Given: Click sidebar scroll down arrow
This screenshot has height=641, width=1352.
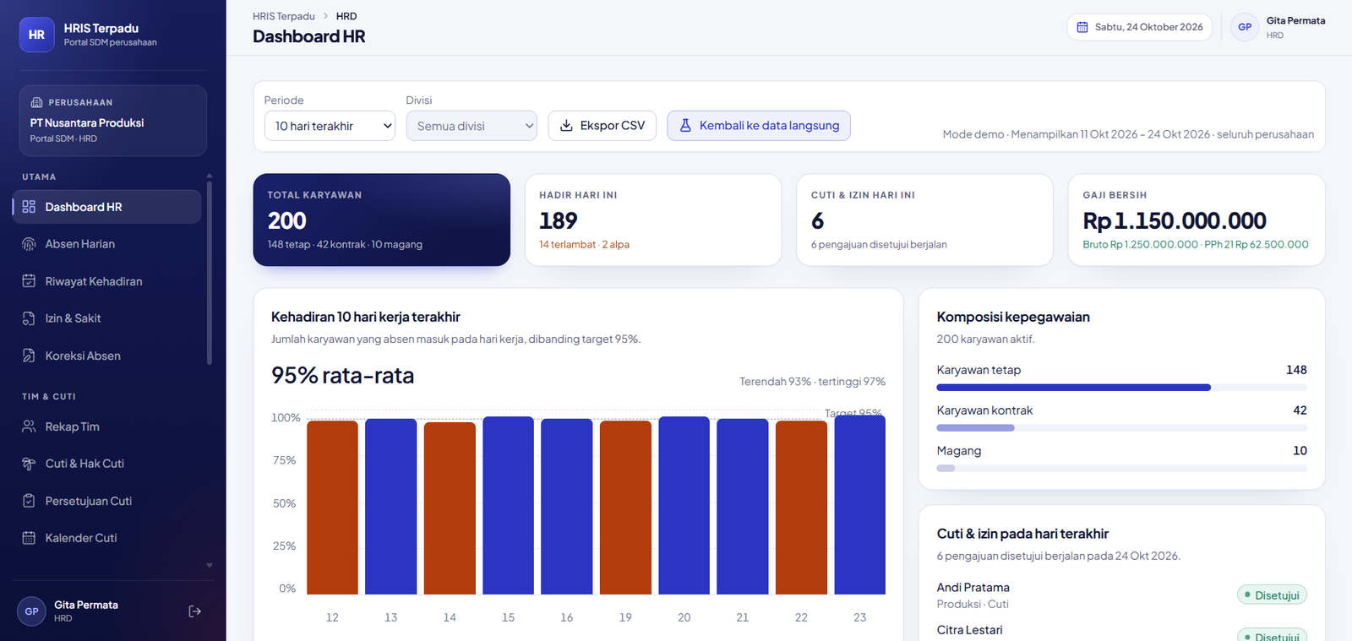Looking at the screenshot, I should coord(210,566).
